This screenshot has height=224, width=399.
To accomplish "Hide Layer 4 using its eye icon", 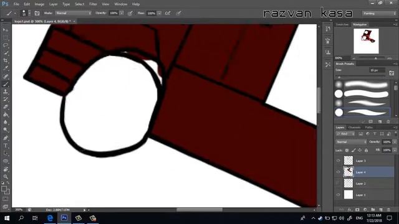I will tap(338, 172).
